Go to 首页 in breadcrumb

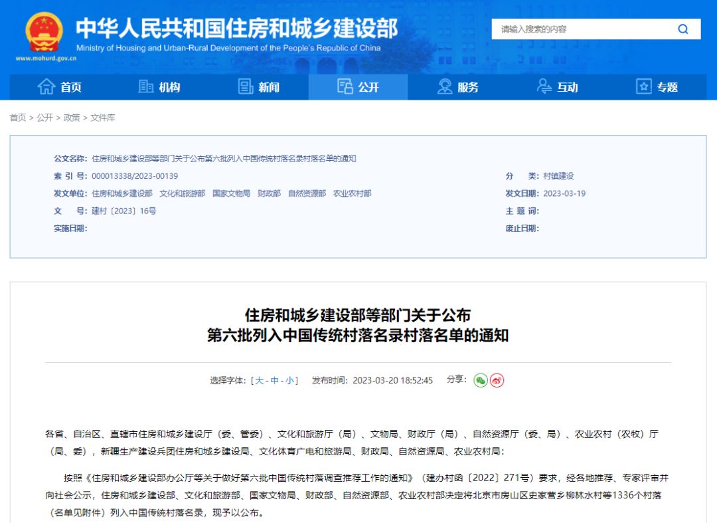tap(18, 118)
